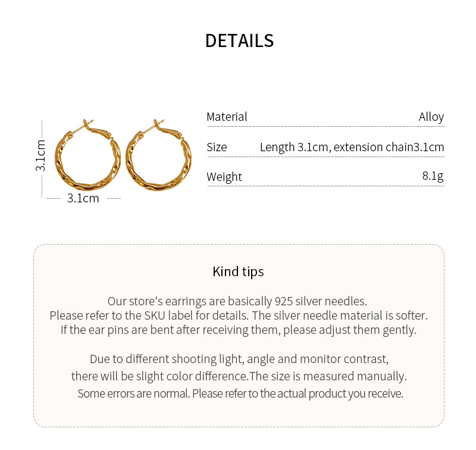
Task: Click the 925 silver needles sentence
Action: pyautogui.click(x=237, y=301)
